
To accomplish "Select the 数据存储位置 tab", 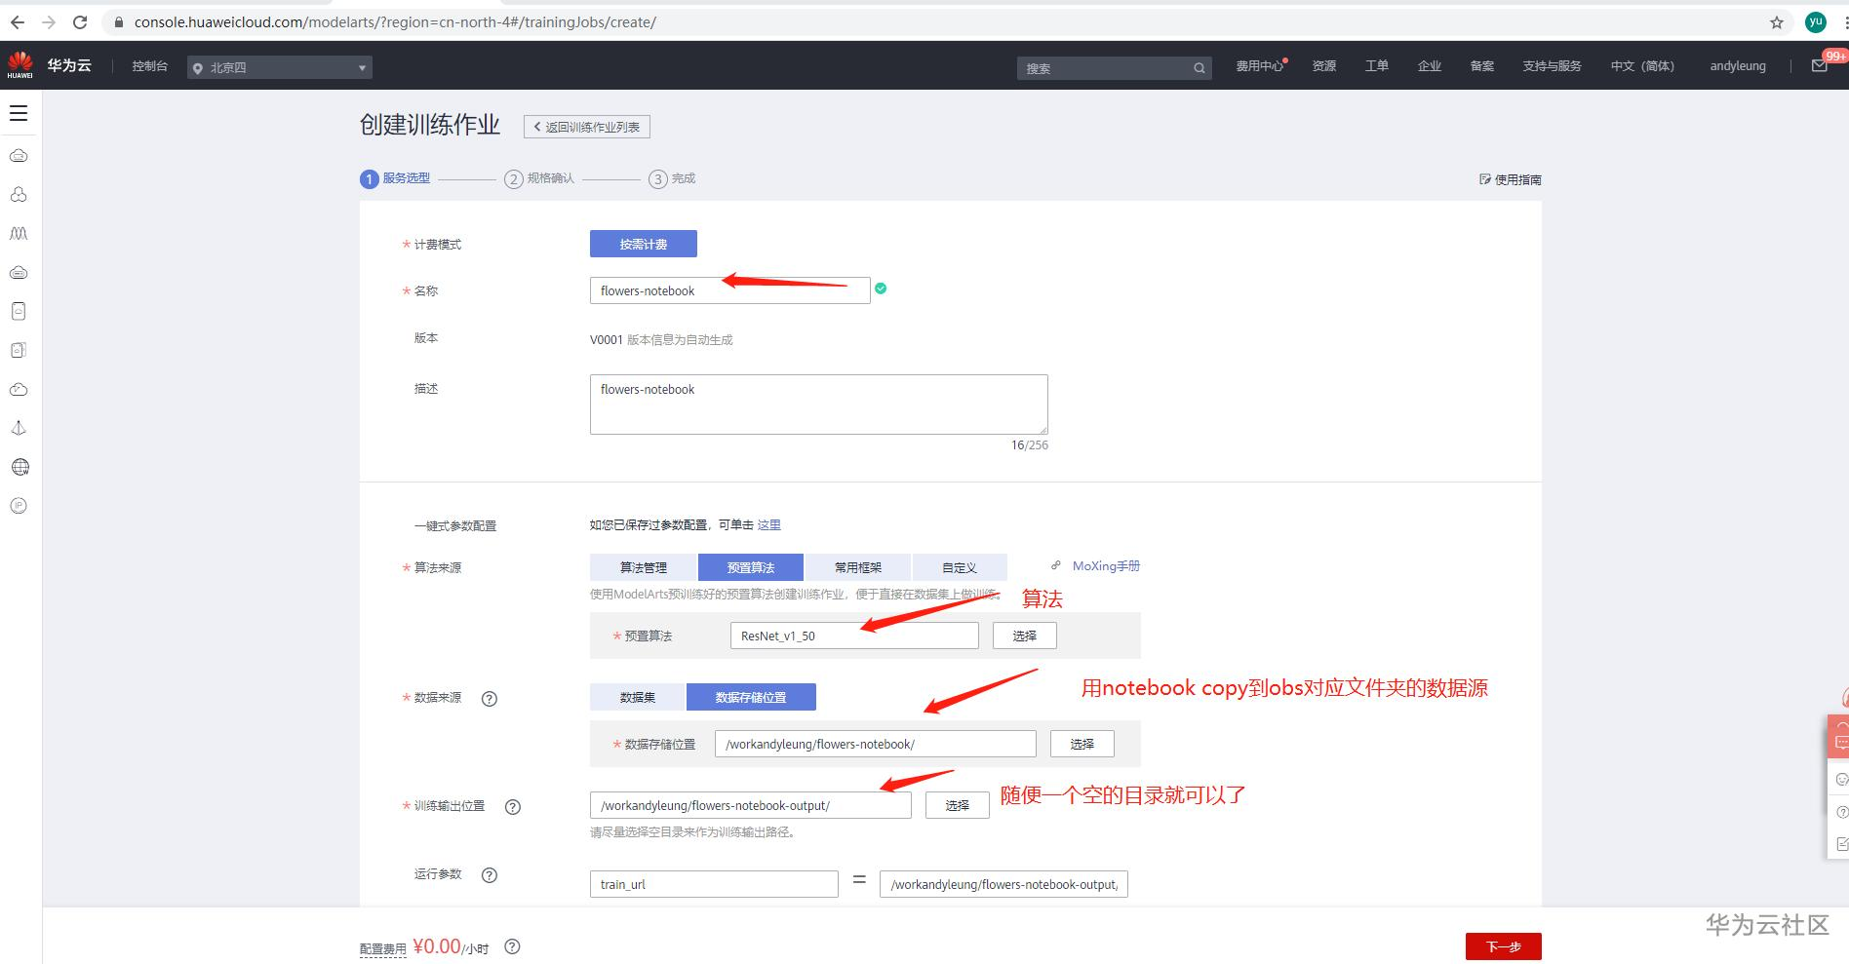I will click(751, 697).
